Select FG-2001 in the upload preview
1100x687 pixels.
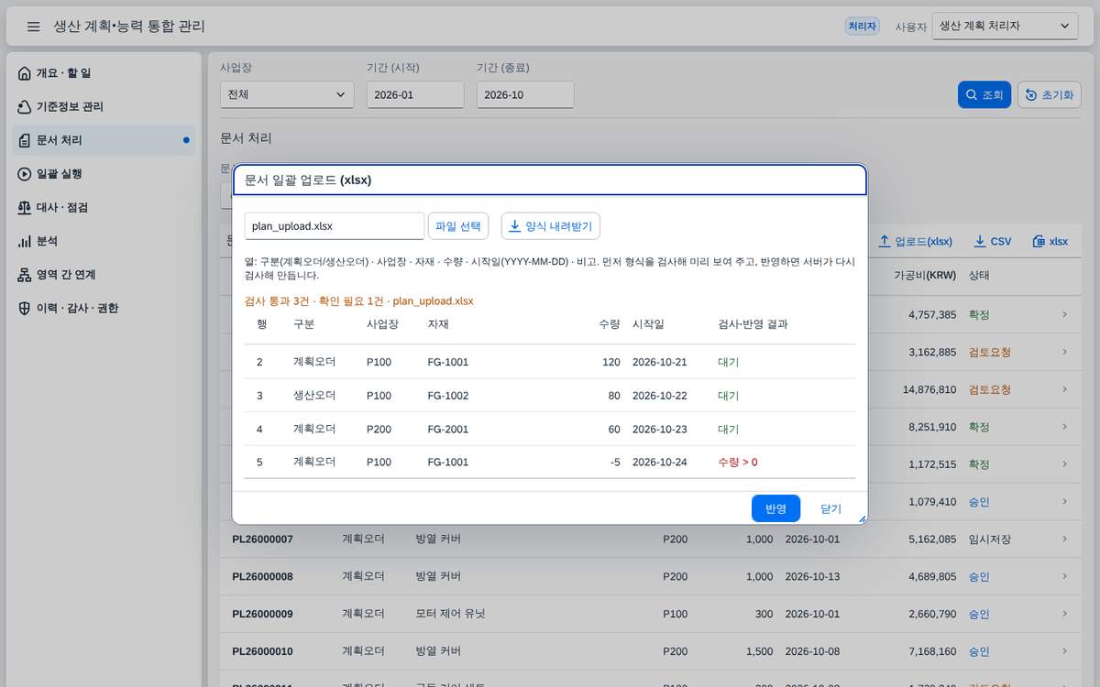[448, 429]
